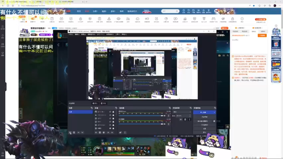
Task: Reload the page with browser refresh icon
Action: pyautogui.click(x=8, y=6)
